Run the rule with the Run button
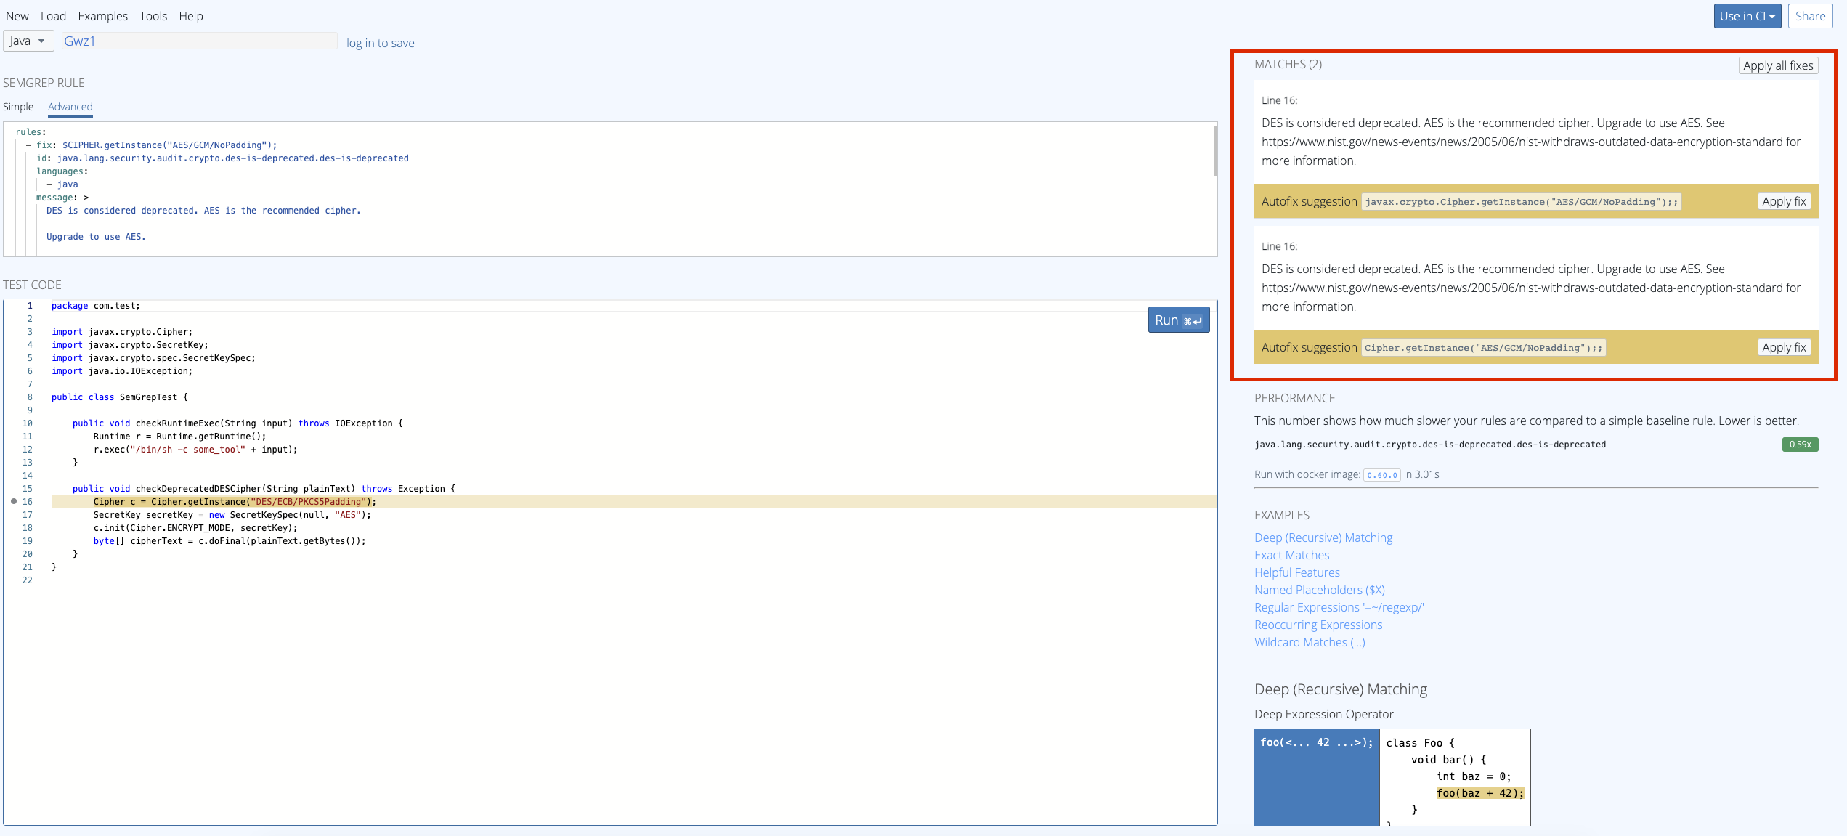The width and height of the screenshot is (1847, 836). coord(1178,320)
